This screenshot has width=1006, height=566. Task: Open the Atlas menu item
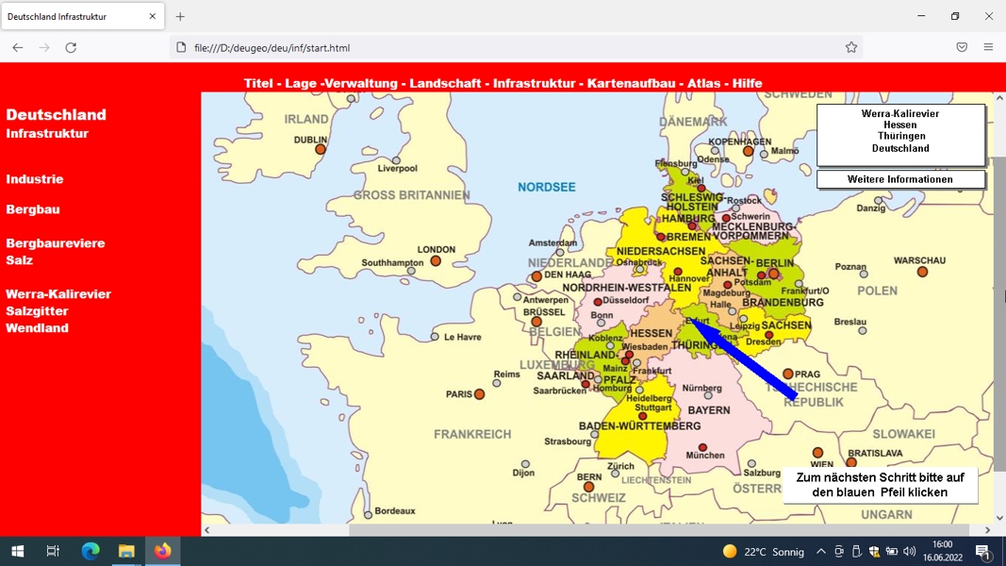703,83
